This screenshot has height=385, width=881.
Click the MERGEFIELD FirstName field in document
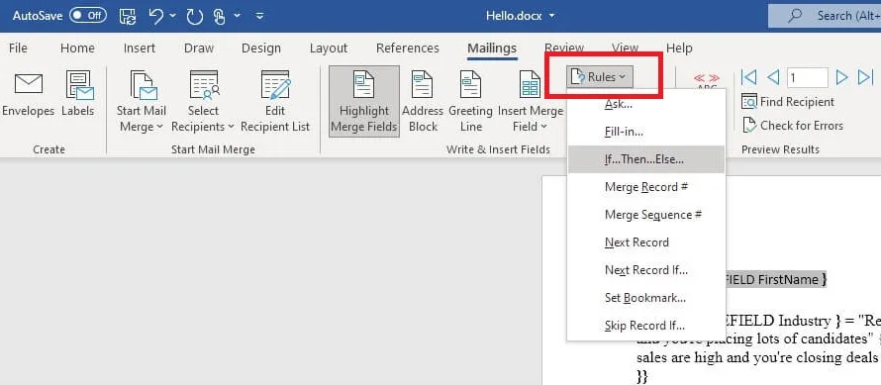tap(777, 279)
